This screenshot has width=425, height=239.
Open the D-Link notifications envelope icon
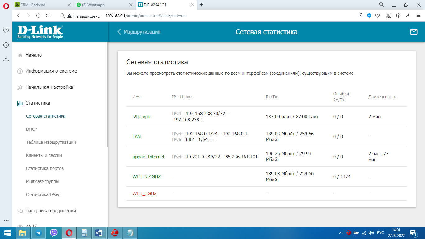413,32
